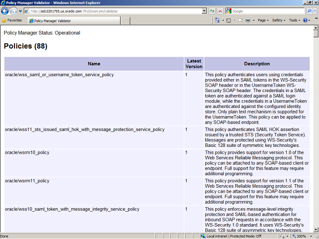
Task: Click the RSS Feeds icon
Action: [228, 20]
